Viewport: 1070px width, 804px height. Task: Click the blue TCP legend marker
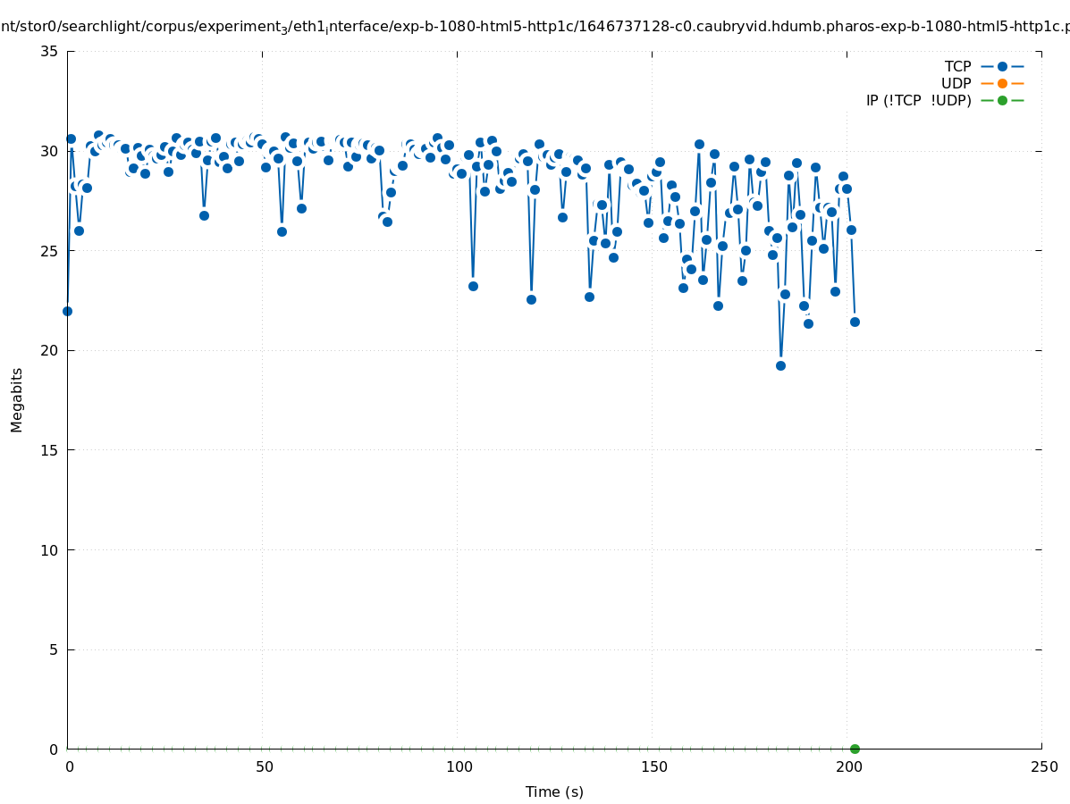pyautogui.click(x=1002, y=66)
